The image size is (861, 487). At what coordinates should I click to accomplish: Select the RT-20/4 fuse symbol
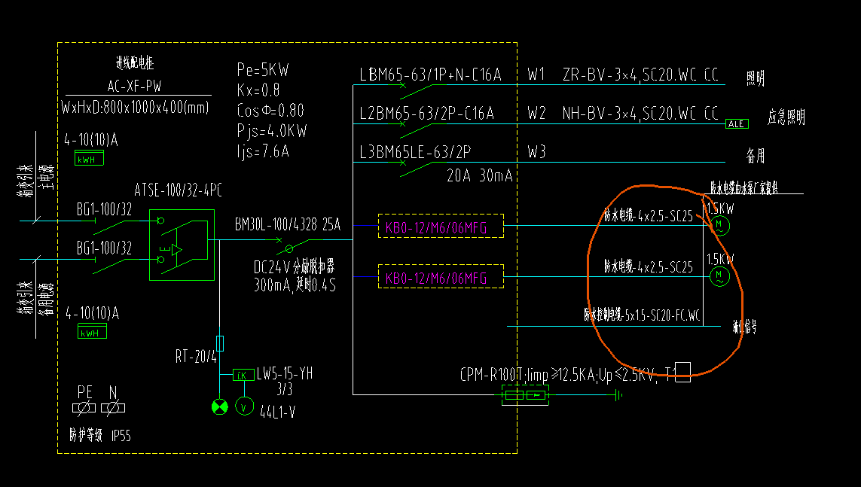tap(220, 343)
